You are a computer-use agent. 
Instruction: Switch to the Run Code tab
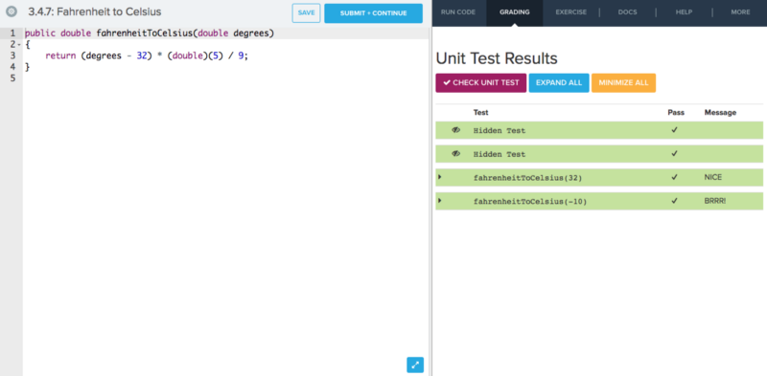click(458, 12)
